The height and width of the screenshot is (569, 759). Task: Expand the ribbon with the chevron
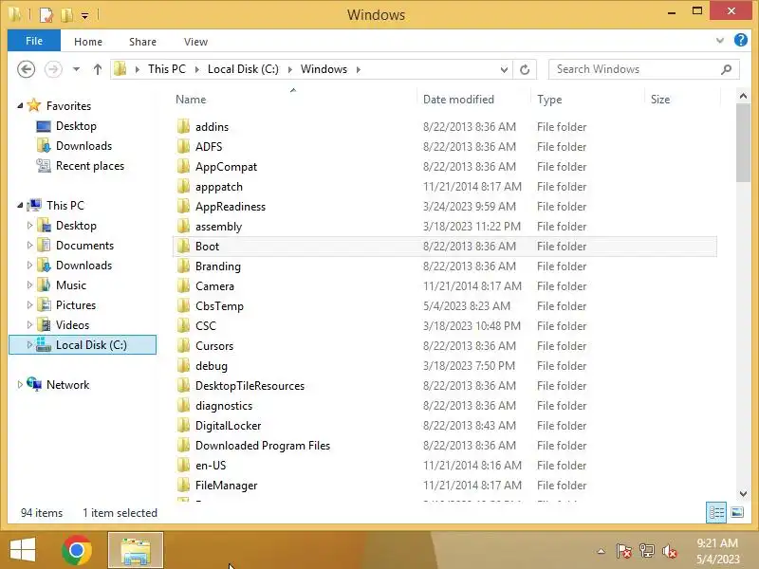(x=720, y=41)
